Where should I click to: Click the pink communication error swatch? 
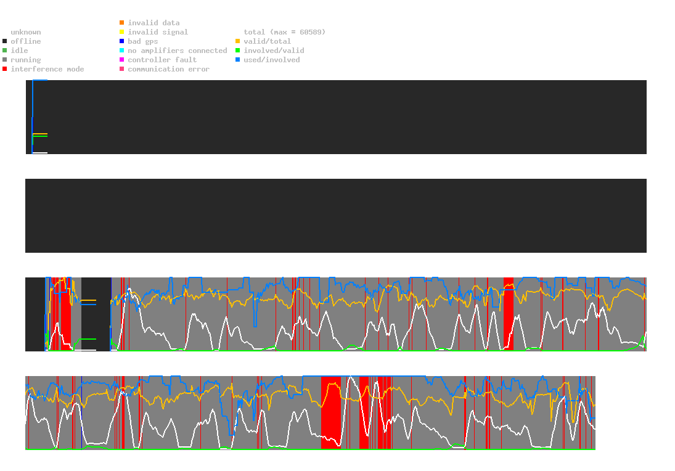122,69
